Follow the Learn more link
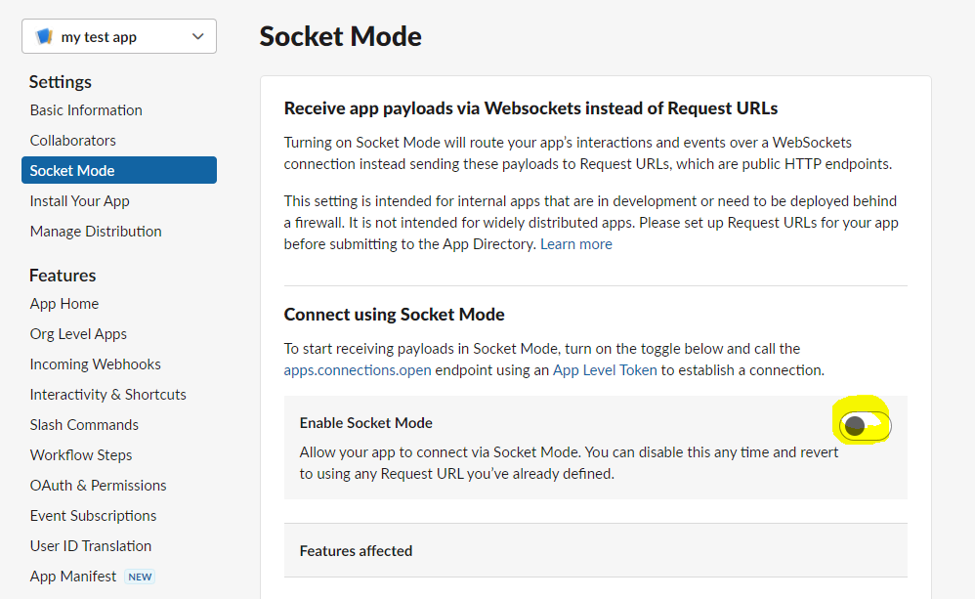Viewport: 975px width, 599px height. coord(575,244)
